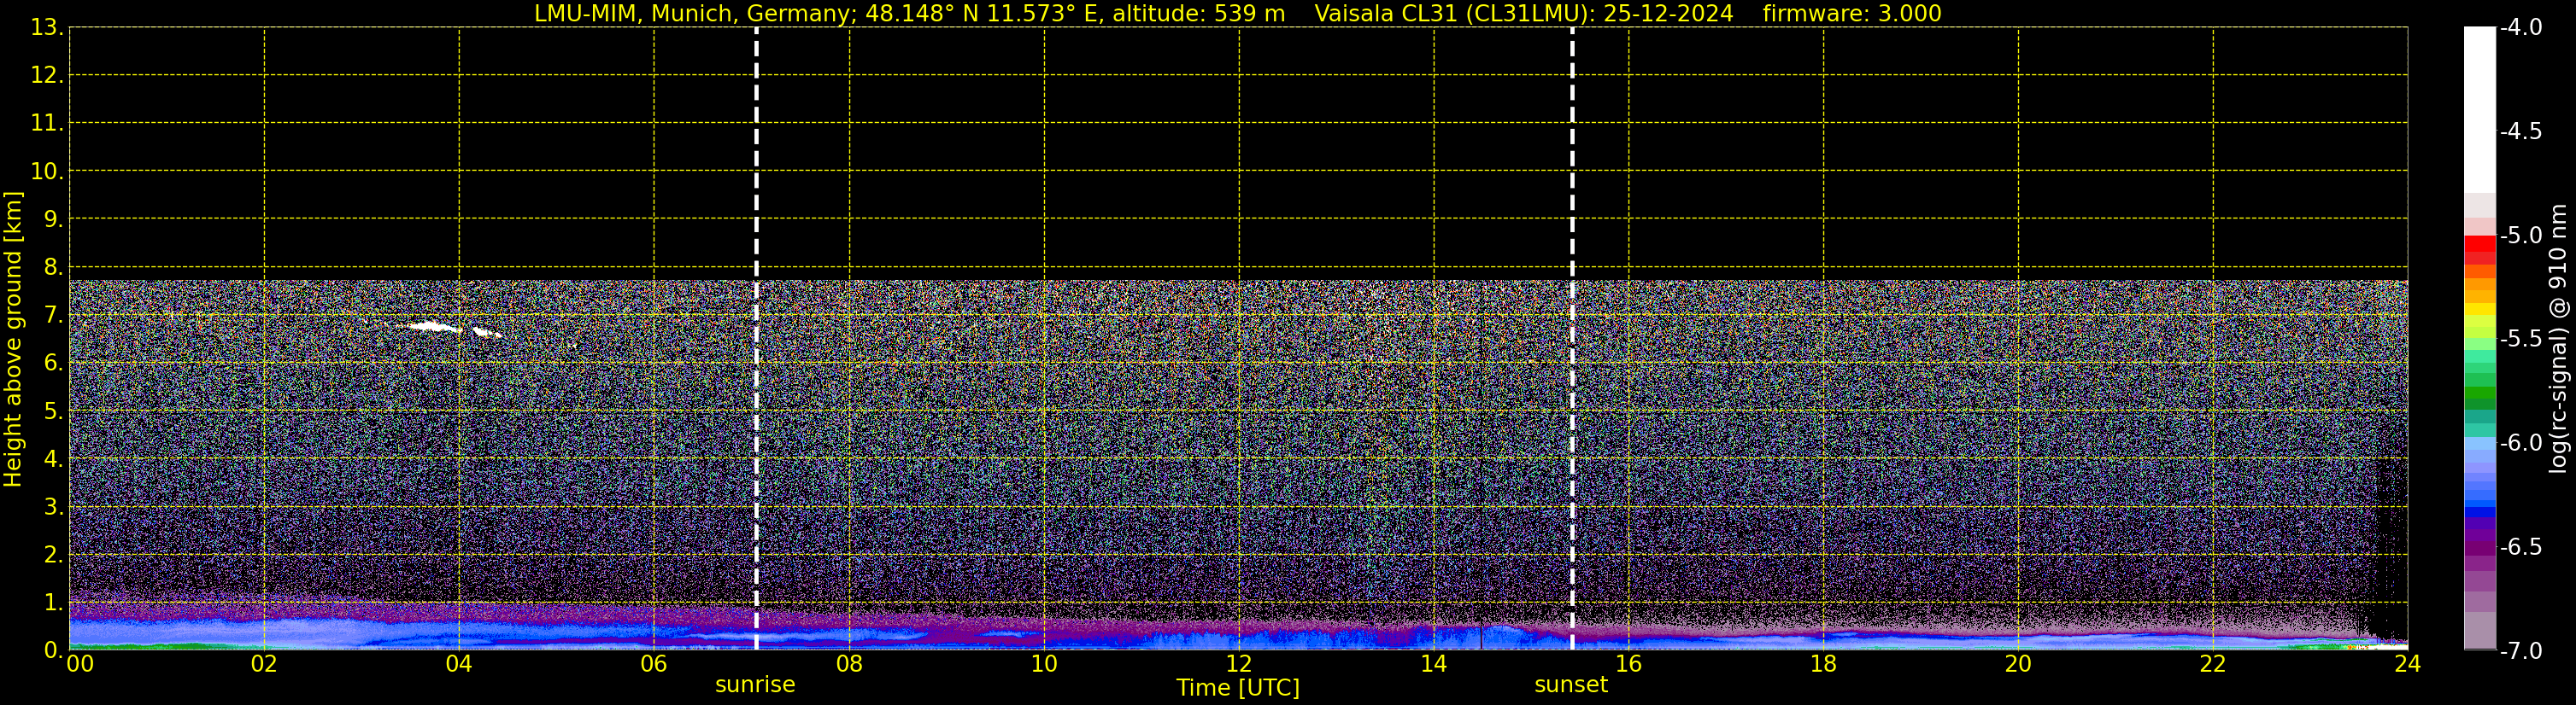
Task: Click the 7. height tick label
Action: tap(52, 315)
